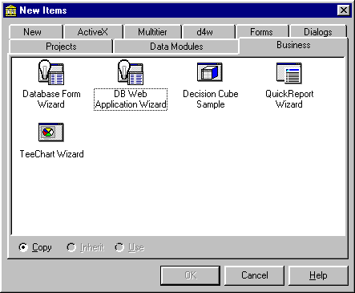
Task: Close the New Items dialog window
Action: 344,10
